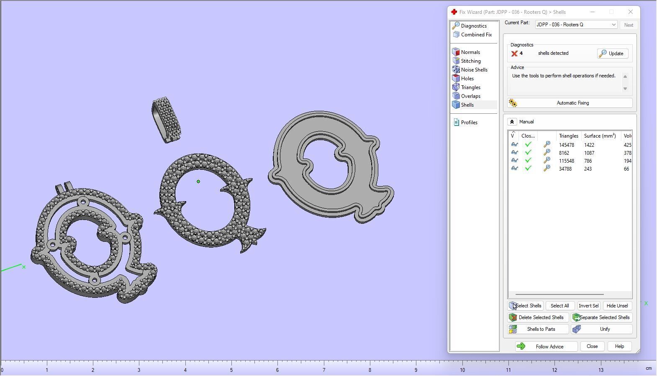Open the Diagnostics page in the sidebar

(474, 26)
